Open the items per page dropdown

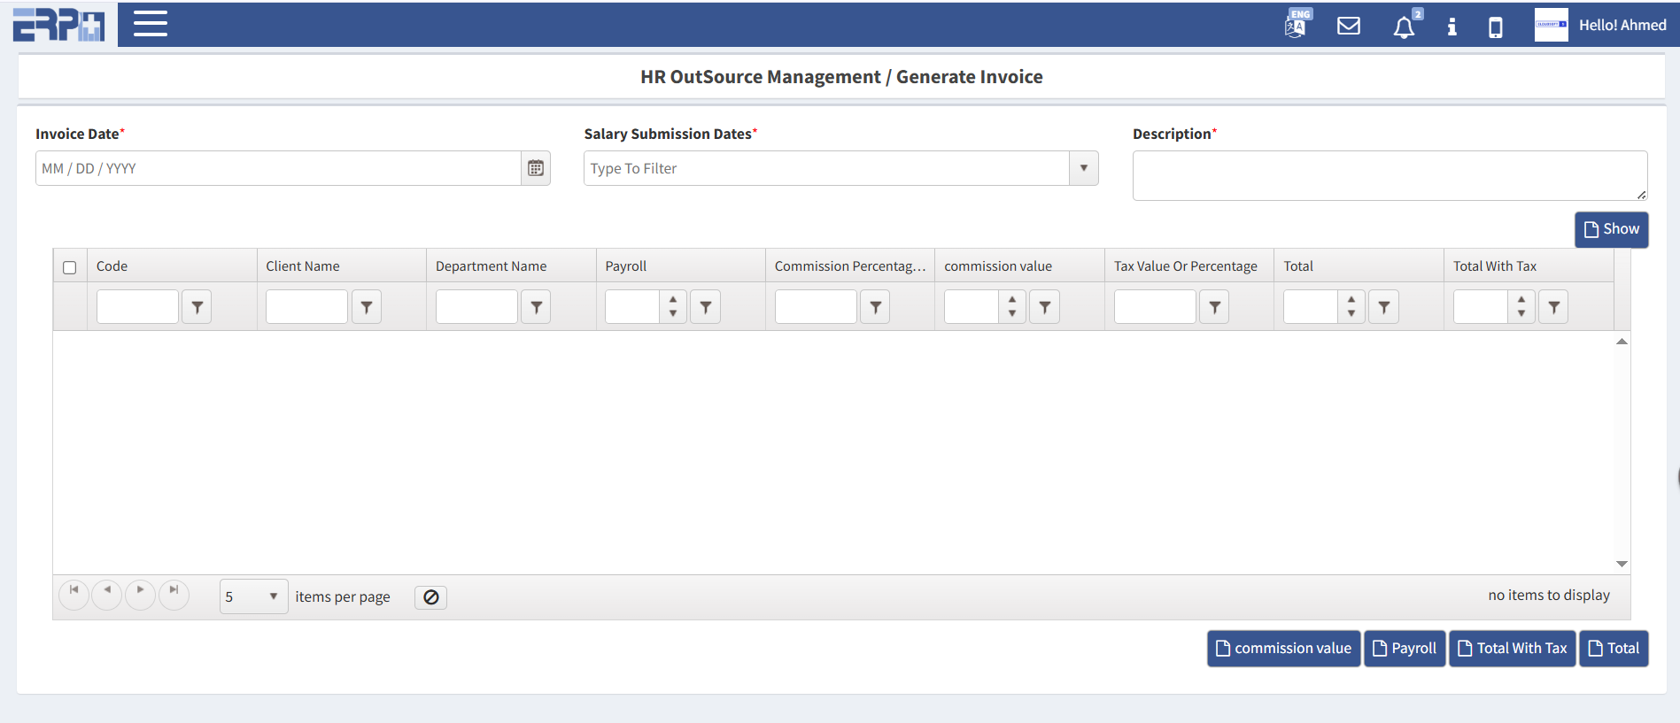(x=273, y=596)
